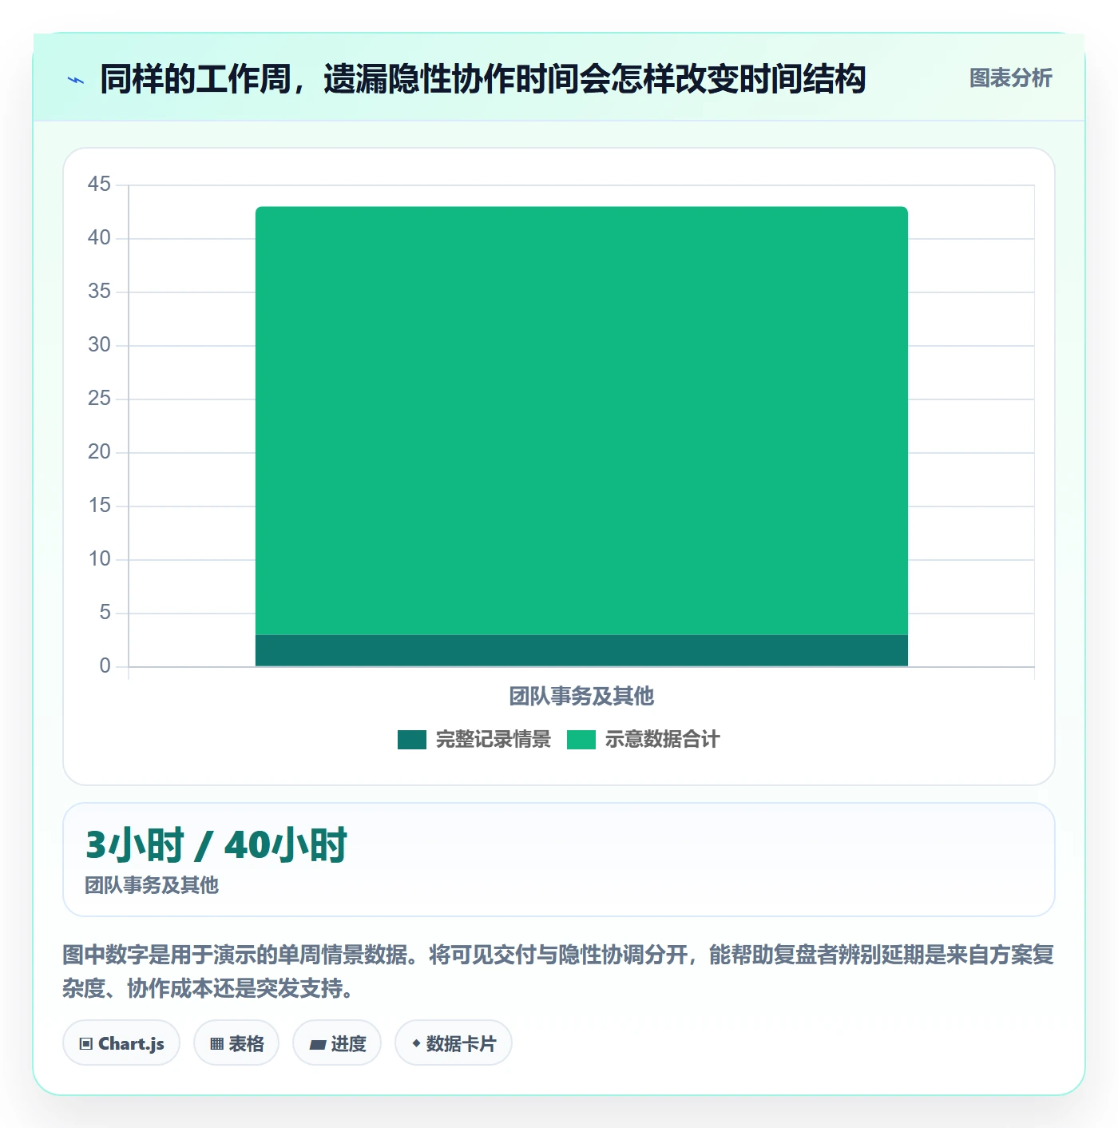Click the y-axis tick label 25

point(100,399)
